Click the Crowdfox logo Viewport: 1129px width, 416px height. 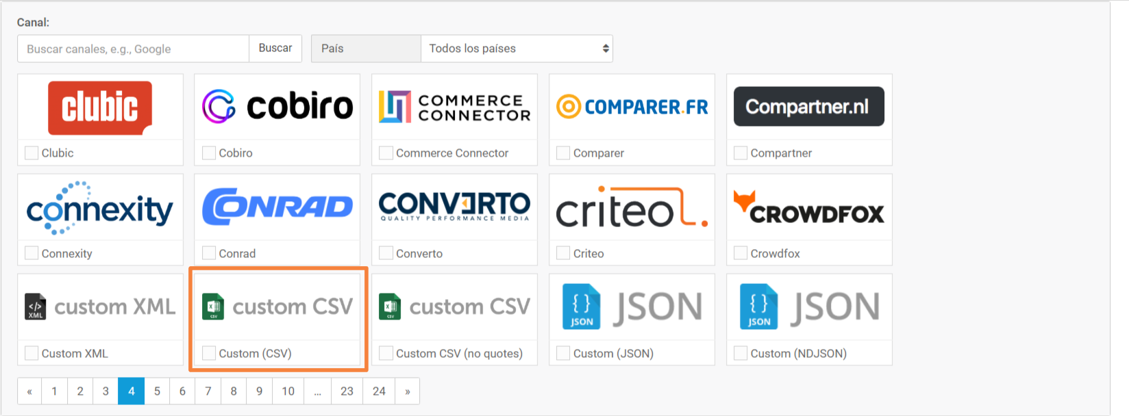(809, 207)
